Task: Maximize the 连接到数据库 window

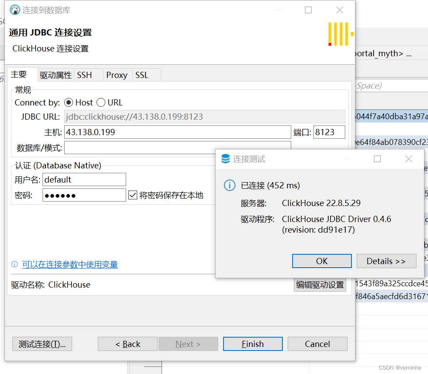Action: coord(308,10)
